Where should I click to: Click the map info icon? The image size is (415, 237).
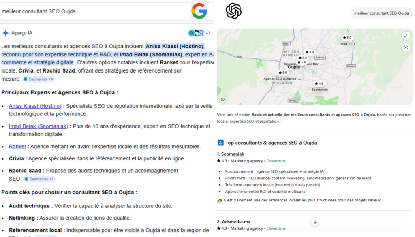[x=222, y=99]
